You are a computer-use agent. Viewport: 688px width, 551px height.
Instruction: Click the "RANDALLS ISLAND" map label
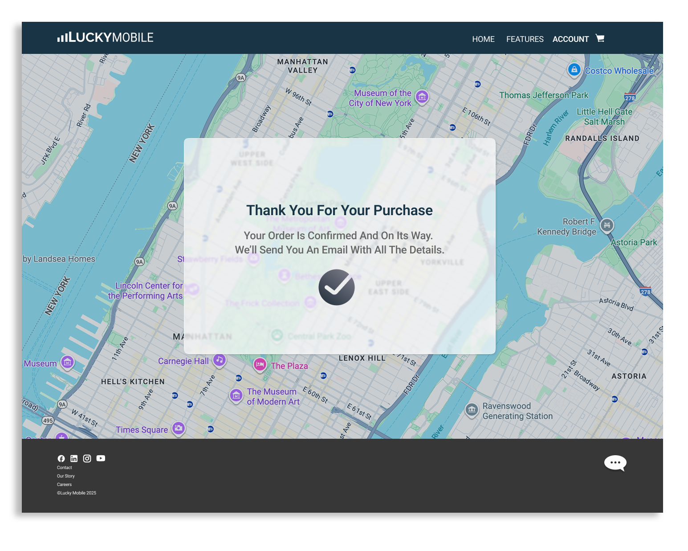[x=602, y=139]
